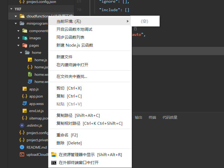
Task: Expand the images folder arrow
Action: [x=19, y=38]
